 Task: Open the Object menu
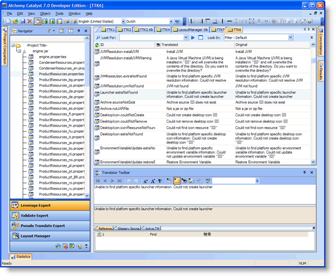point(45,14)
